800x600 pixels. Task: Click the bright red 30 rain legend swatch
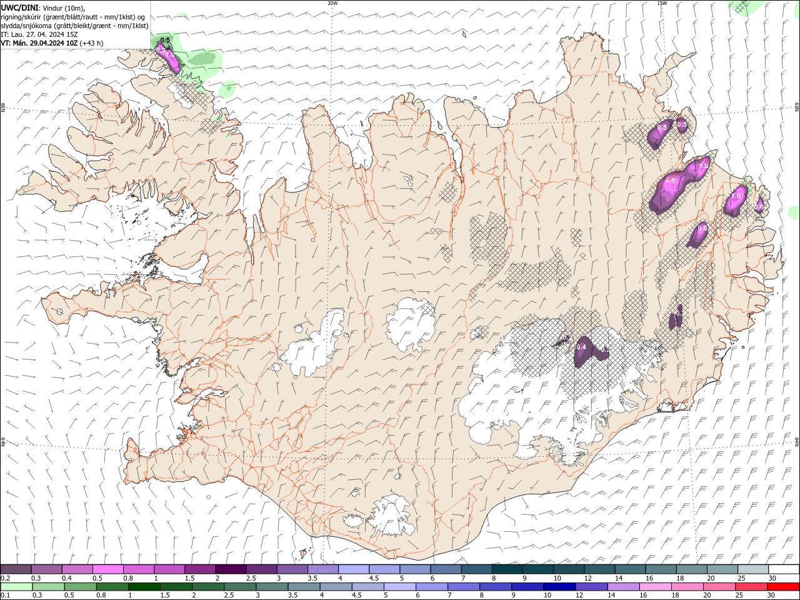click(783, 587)
